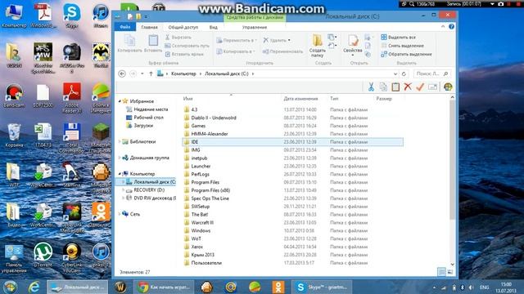Click Обратить выделение in the ribbon
Viewport: 524px width, 294px height.
pyautogui.click(x=406, y=54)
